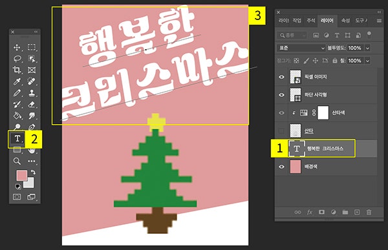Open the 불투명도 opacity slider arrow
The image size is (388, 250).
(367, 48)
